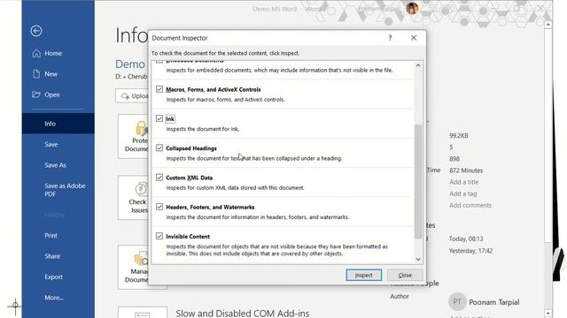567x318 pixels.
Task: Click Yesterday, 17:42 created value
Action: (x=470, y=251)
